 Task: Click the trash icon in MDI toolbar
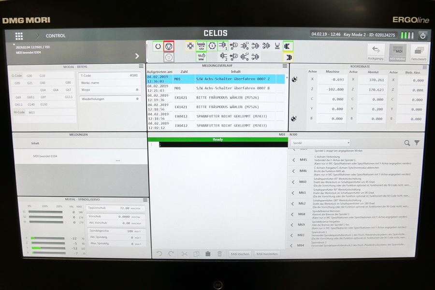(208, 254)
